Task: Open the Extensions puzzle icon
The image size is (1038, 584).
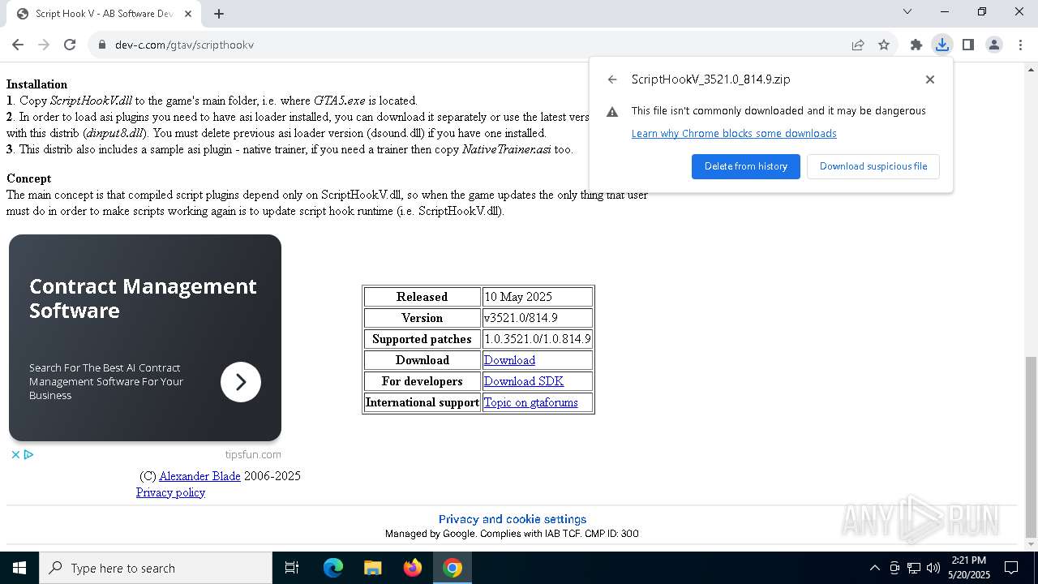Action: click(x=916, y=45)
